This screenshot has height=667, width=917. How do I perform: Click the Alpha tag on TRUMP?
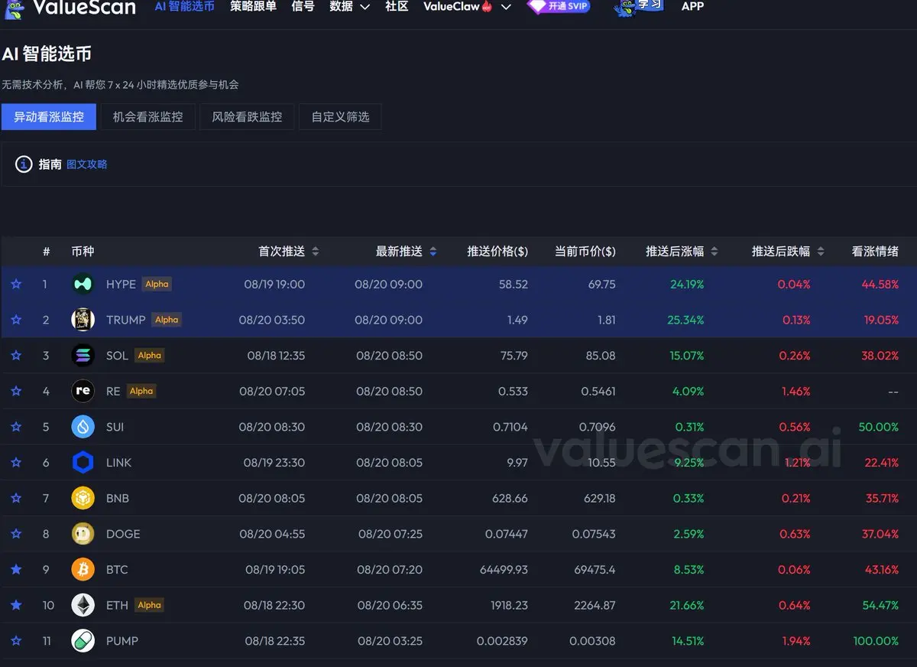pyautogui.click(x=167, y=320)
